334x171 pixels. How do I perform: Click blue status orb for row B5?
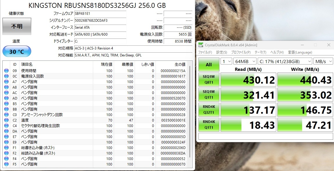[x=6, y=104]
